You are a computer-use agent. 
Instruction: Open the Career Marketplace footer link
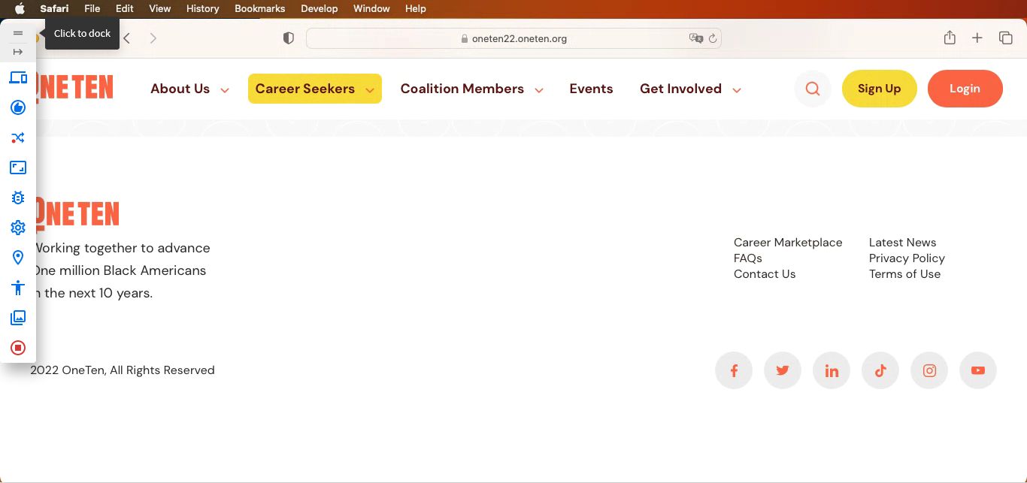[788, 243]
